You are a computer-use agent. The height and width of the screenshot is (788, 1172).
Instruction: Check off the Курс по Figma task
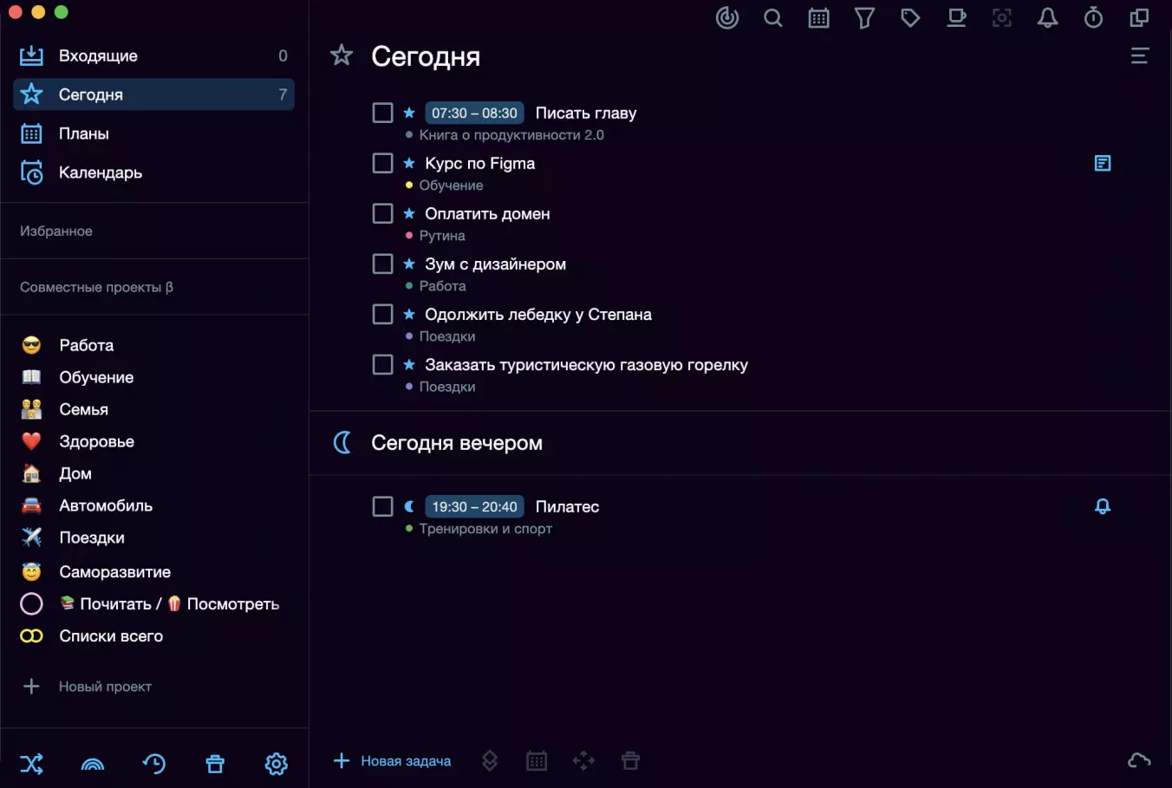tap(382, 163)
